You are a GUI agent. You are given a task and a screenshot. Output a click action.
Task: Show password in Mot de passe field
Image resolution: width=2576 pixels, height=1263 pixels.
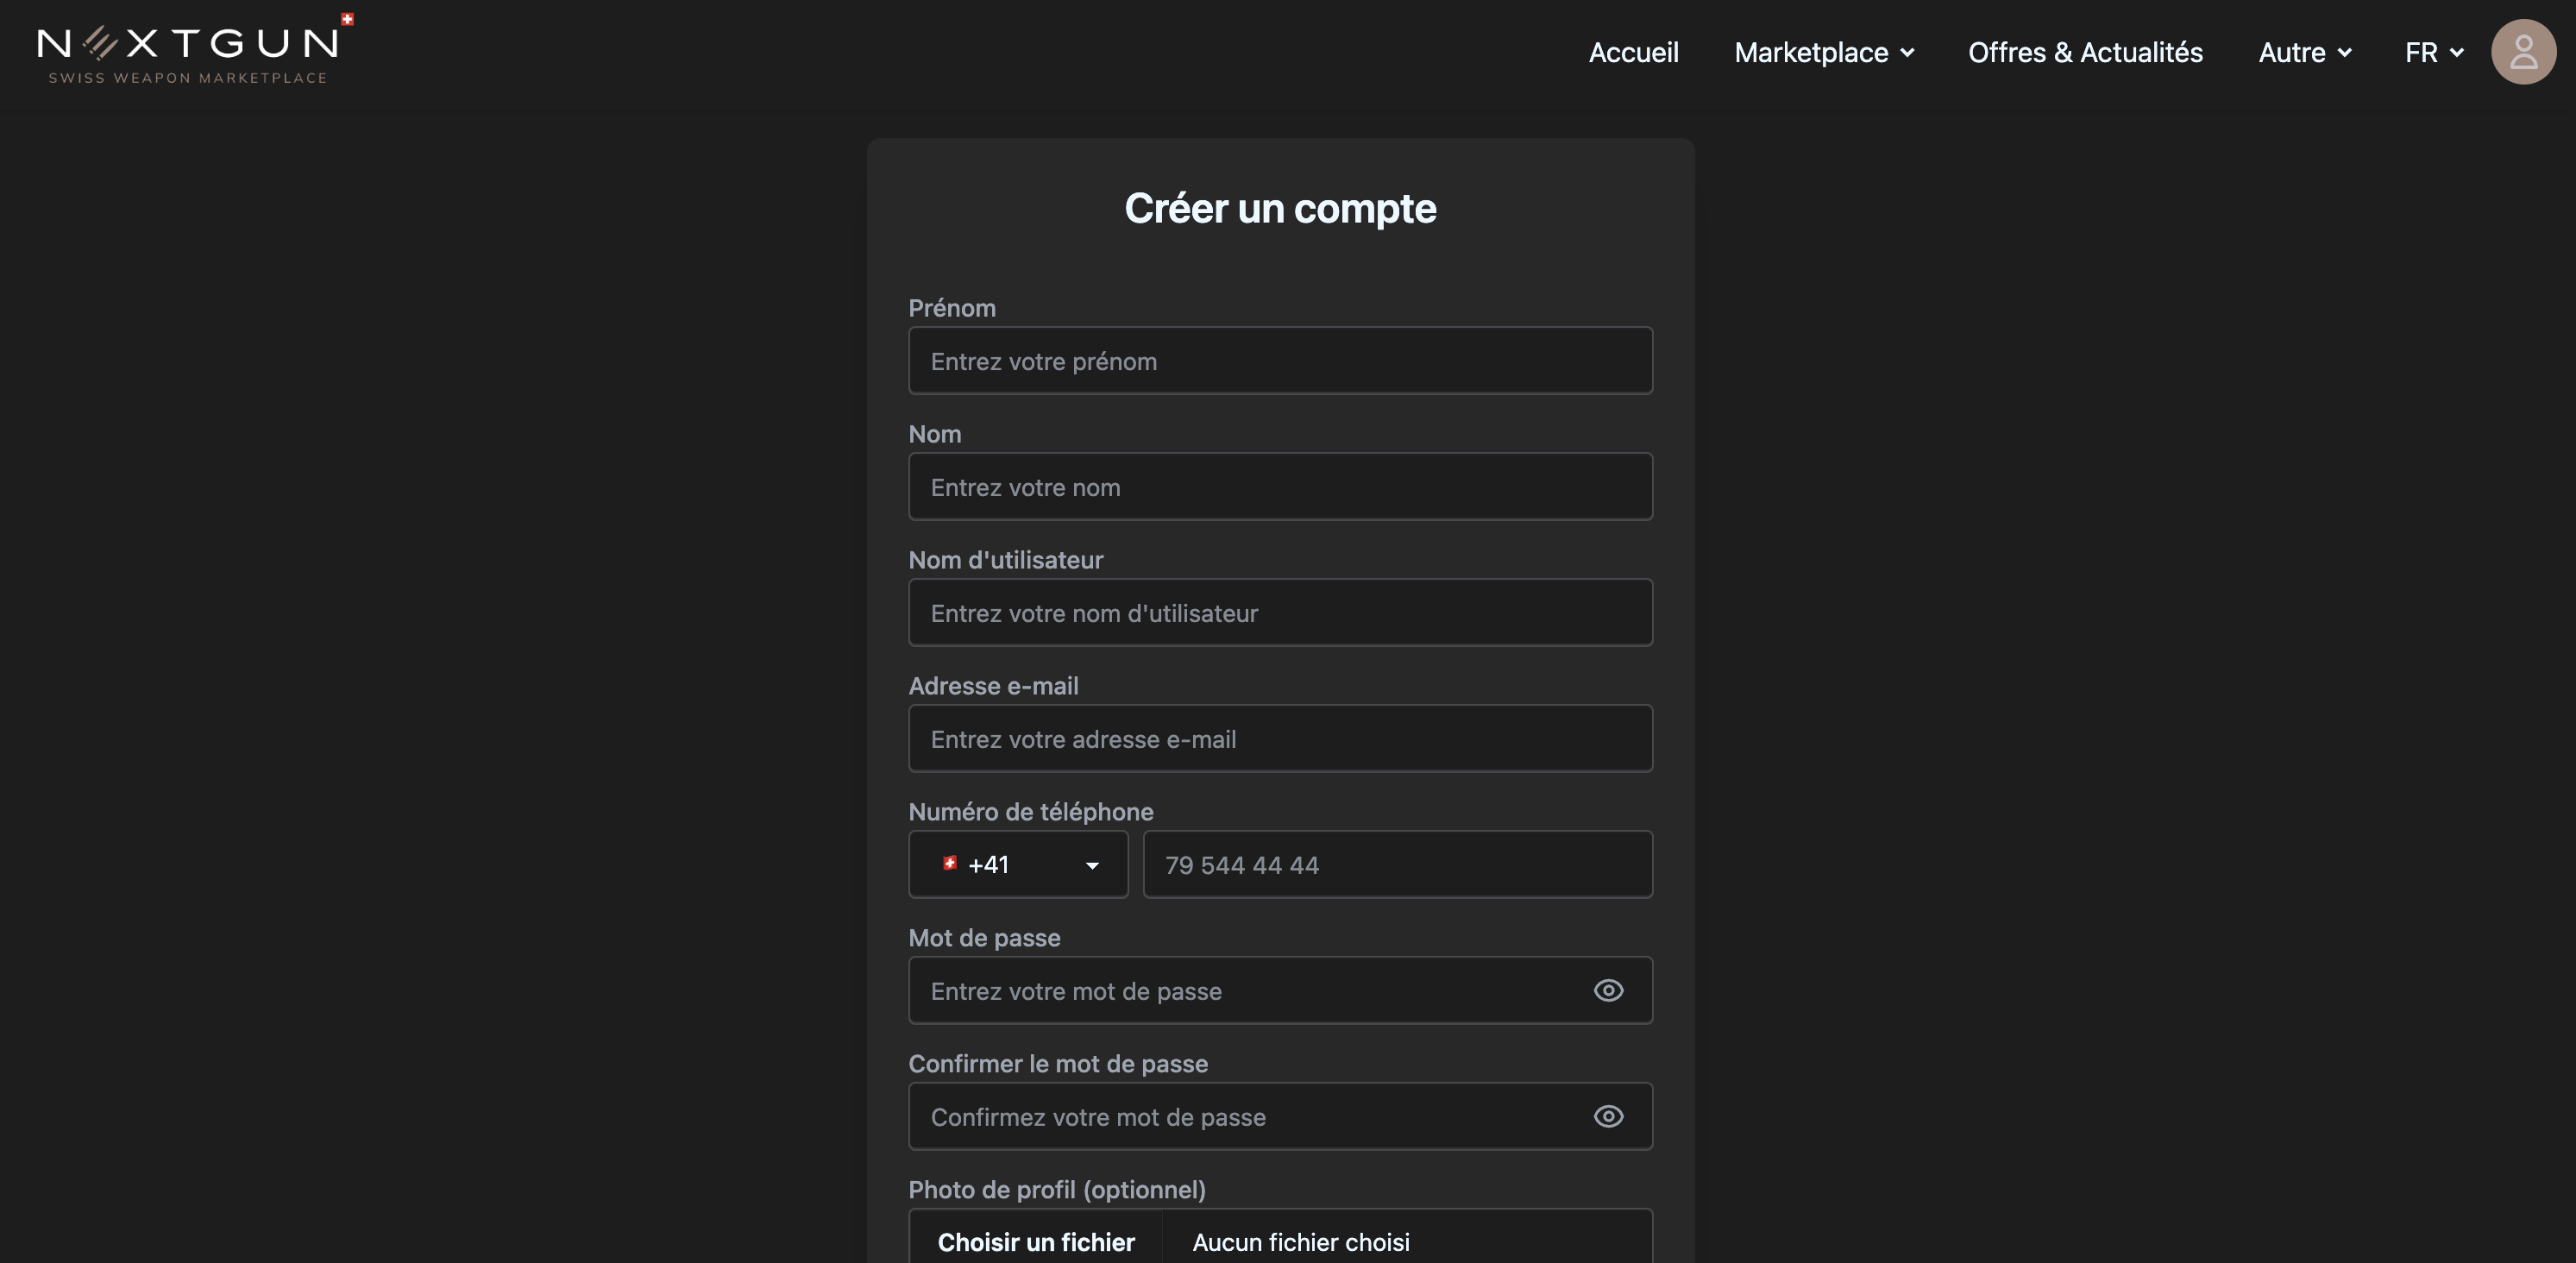(1608, 990)
